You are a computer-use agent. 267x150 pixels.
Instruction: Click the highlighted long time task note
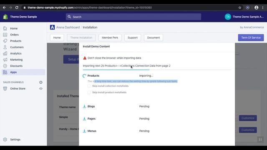click(x=133, y=81)
